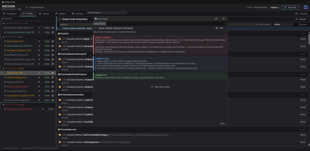Open settings gear for Static Reference Leaks
The height and width of the screenshot is (151, 310).
[x=52, y=64]
